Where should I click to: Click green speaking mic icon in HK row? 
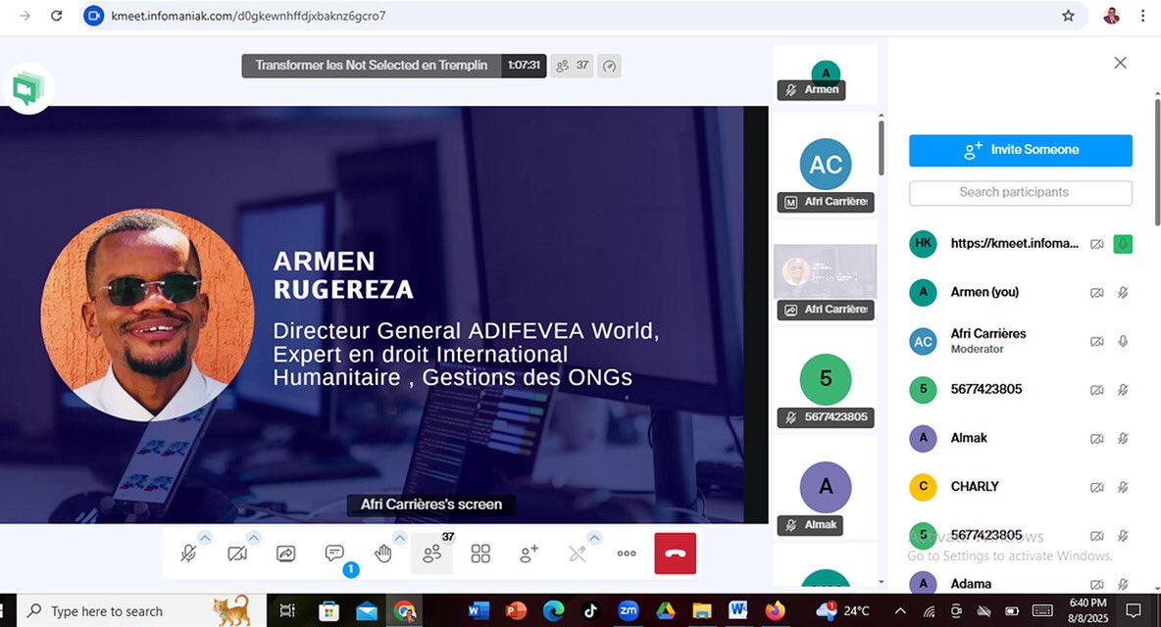tap(1123, 244)
